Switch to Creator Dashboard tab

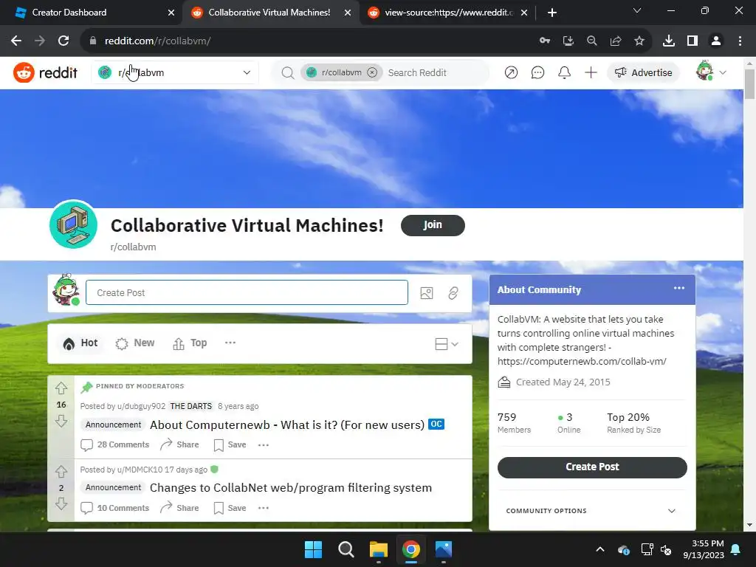[x=92, y=13]
